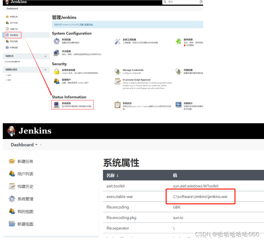The height and width of the screenshot is (240, 264).
Task: Open 插件管理 using the green puzzle icon
Action: (179, 41)
